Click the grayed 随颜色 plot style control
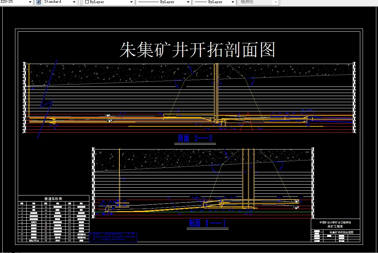Screen dimensions: 378x253 coord(258,2)
